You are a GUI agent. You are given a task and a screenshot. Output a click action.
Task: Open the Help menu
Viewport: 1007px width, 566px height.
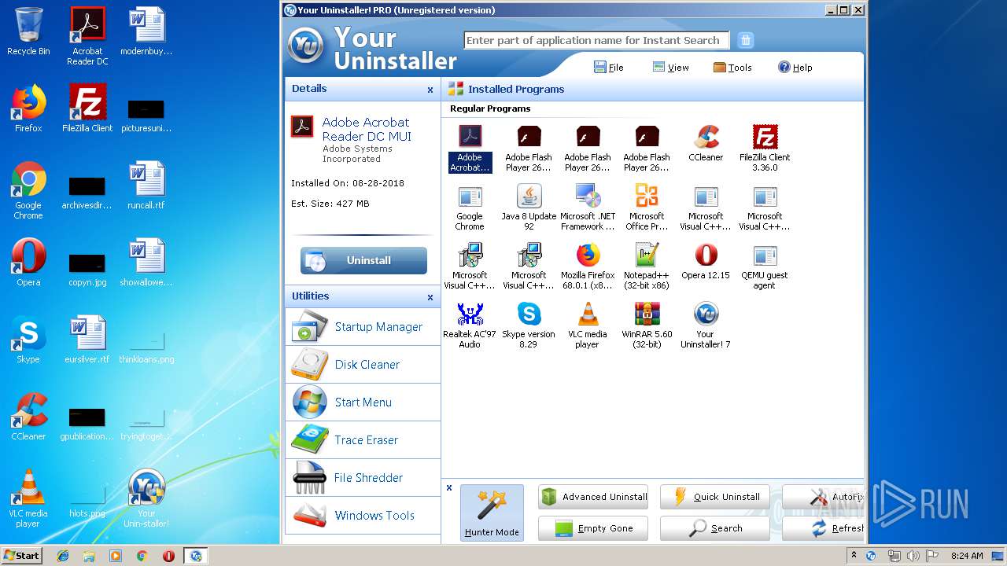795,68
